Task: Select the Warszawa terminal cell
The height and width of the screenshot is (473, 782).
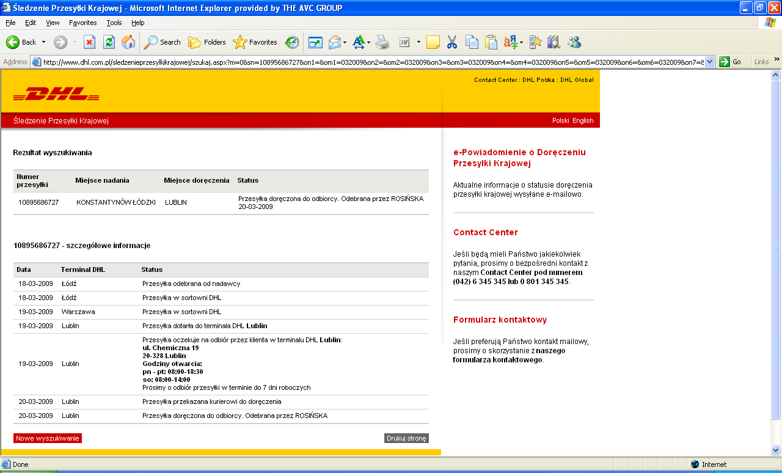Action: (78, 312)
